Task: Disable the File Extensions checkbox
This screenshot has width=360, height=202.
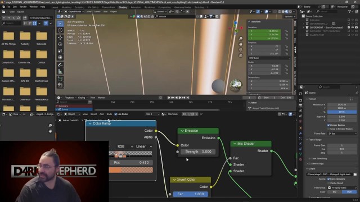Action: pos(328,179)
